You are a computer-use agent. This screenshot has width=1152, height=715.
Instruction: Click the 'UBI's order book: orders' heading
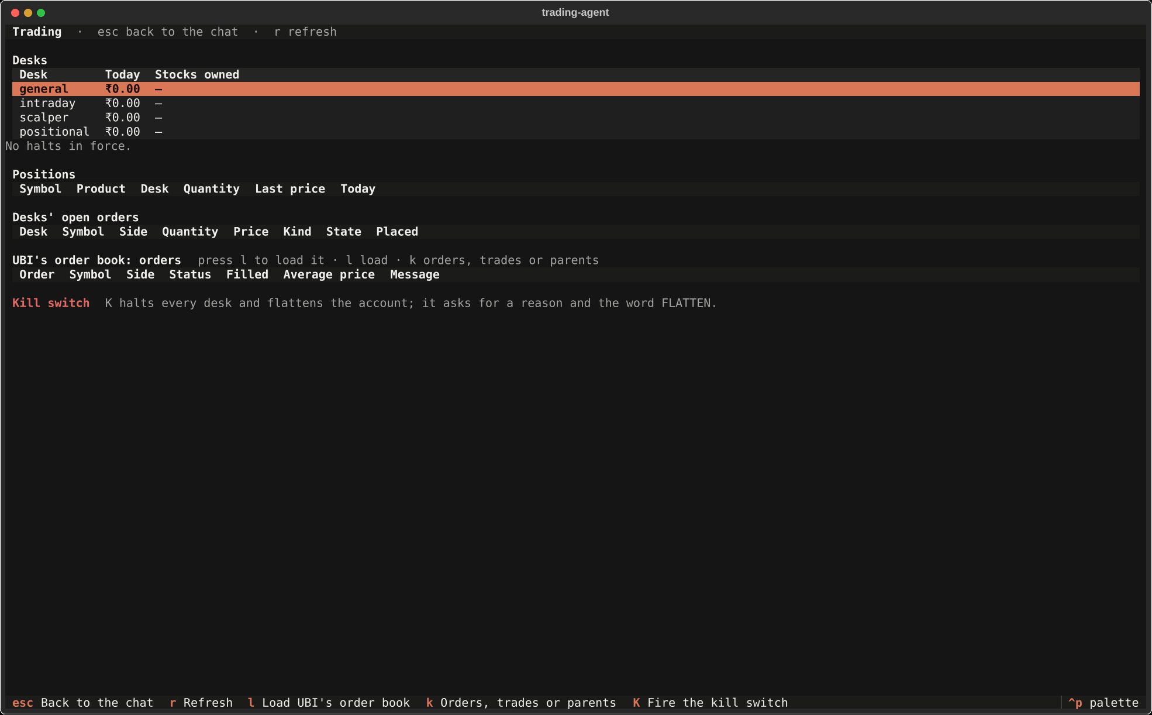click(x=97, y=260)
